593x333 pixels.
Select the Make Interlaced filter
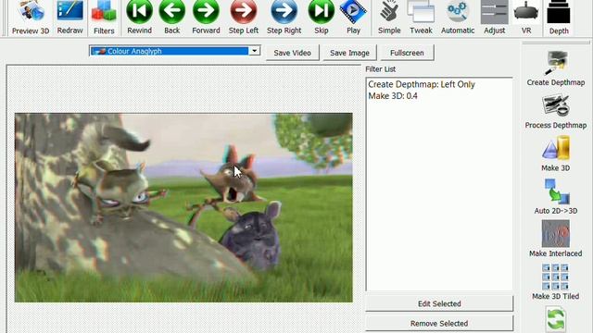pos(556,239)
